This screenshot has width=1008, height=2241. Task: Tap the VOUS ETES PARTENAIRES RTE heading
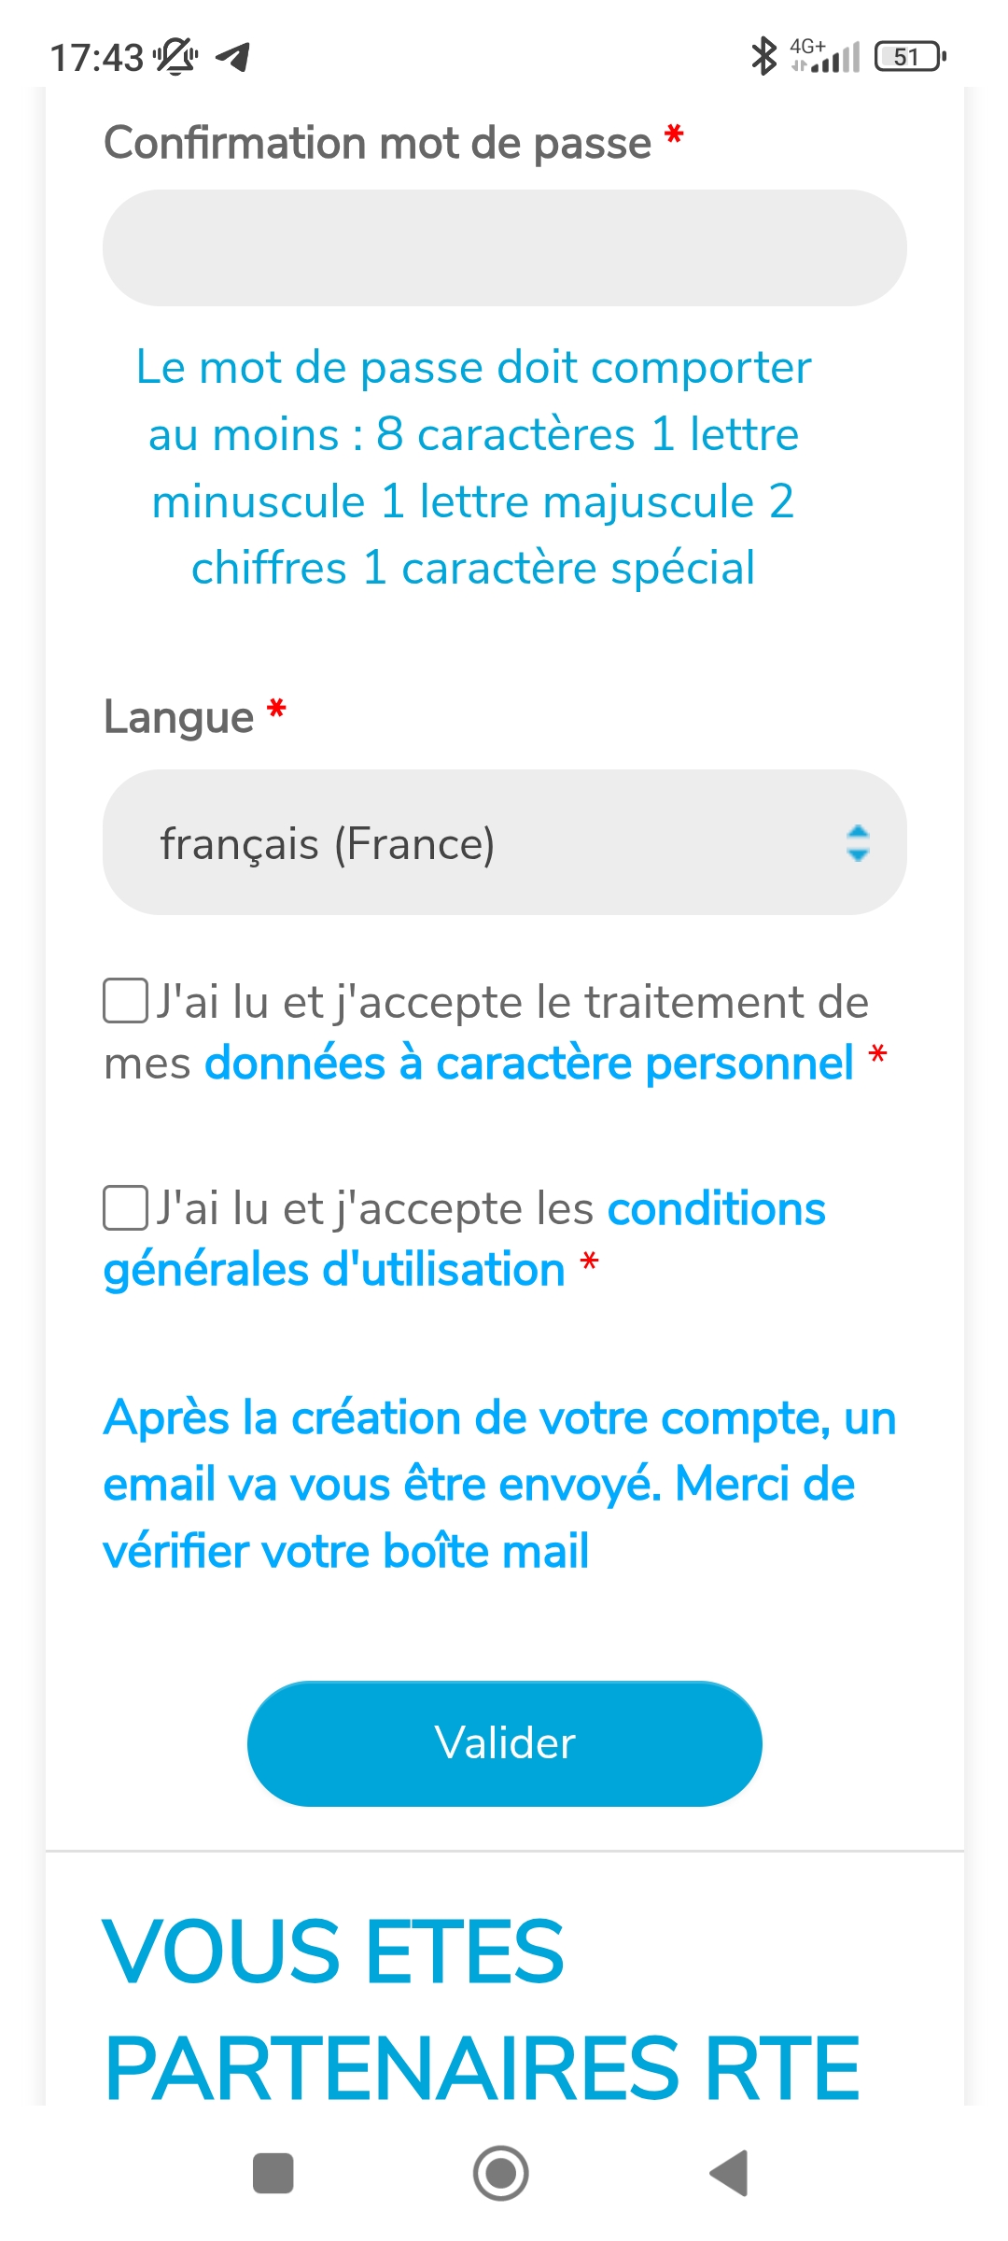click(482, 2008)
